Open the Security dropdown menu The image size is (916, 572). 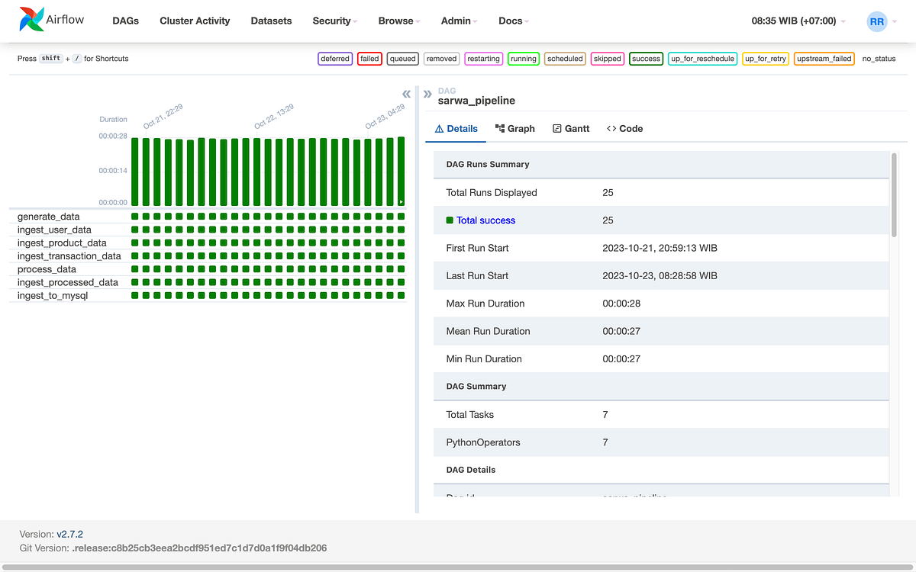click(331, 21)
